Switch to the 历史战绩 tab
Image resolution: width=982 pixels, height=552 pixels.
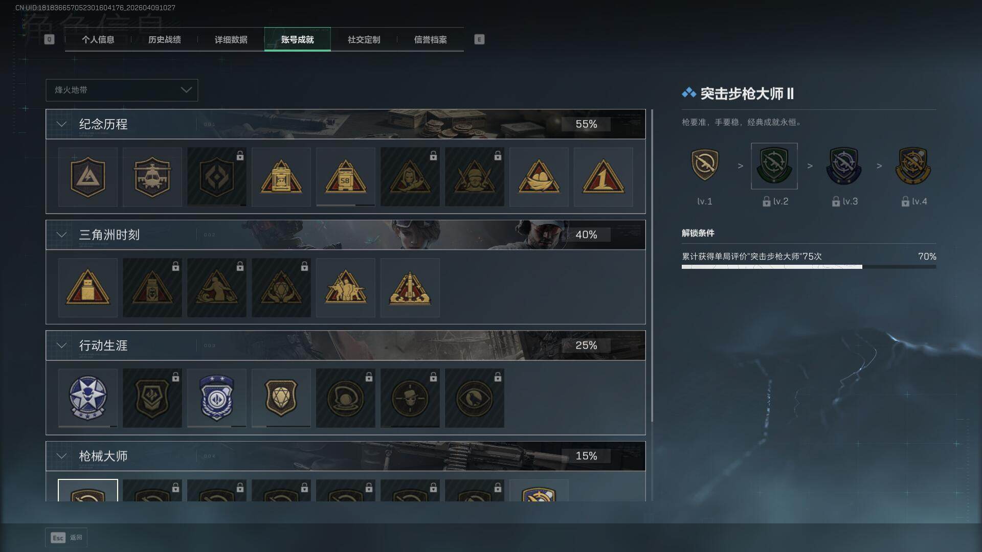pyautogui.click(x=164, y=39)
